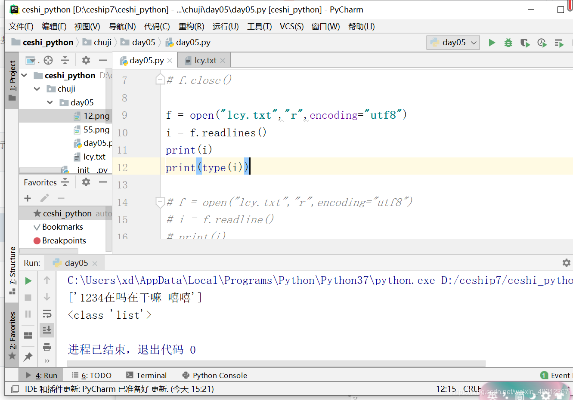Open the 4: Run tool window tab
The image size is (573, 400).
click(41, 375)
